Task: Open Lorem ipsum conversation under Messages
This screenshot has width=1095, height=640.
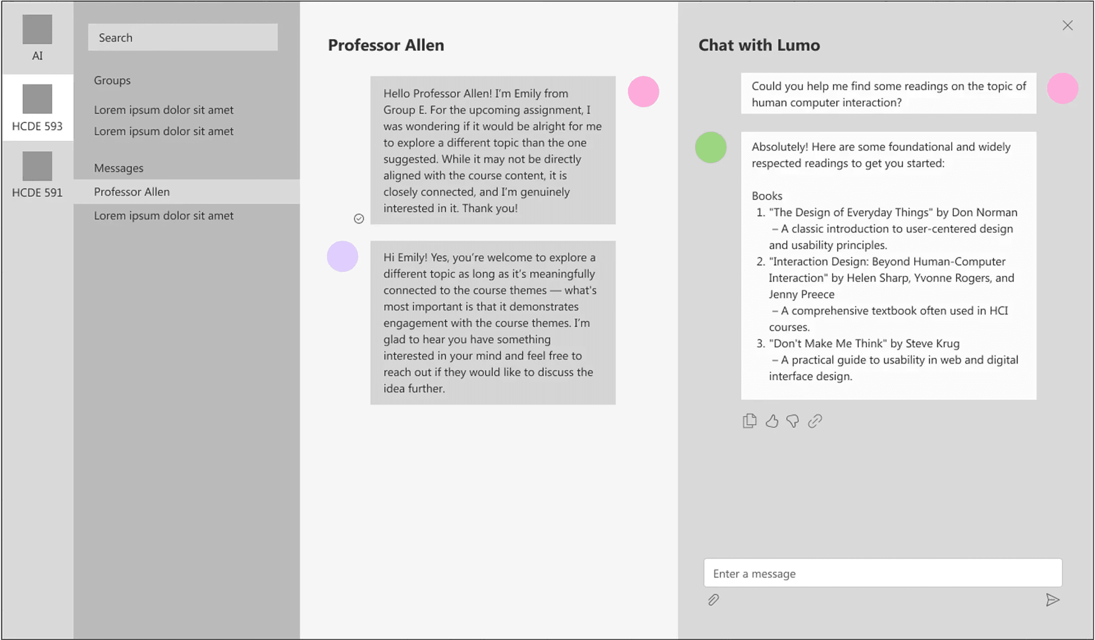Action: coord(164,216)
